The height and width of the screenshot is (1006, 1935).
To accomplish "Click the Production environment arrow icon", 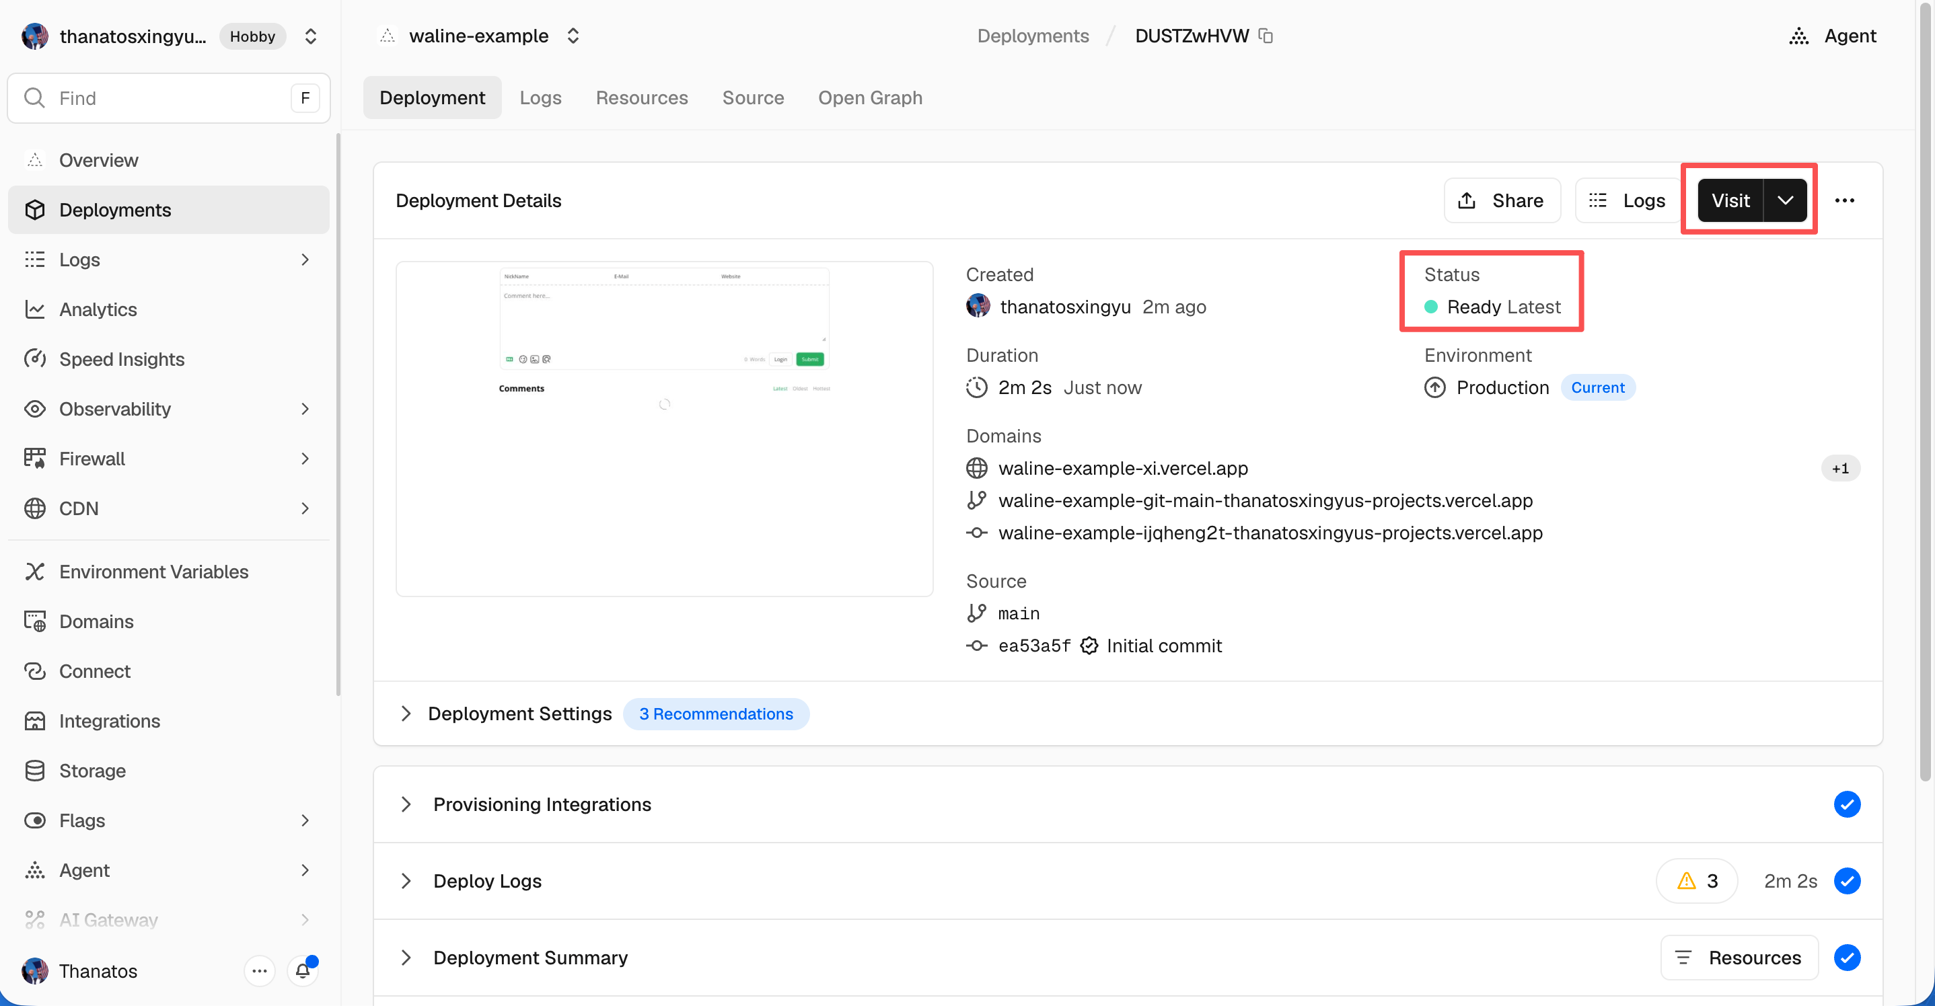I will (x=1434, y=387).
